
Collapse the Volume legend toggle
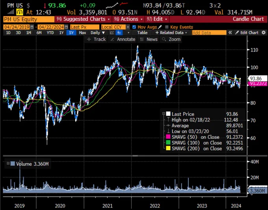point(8,164)
